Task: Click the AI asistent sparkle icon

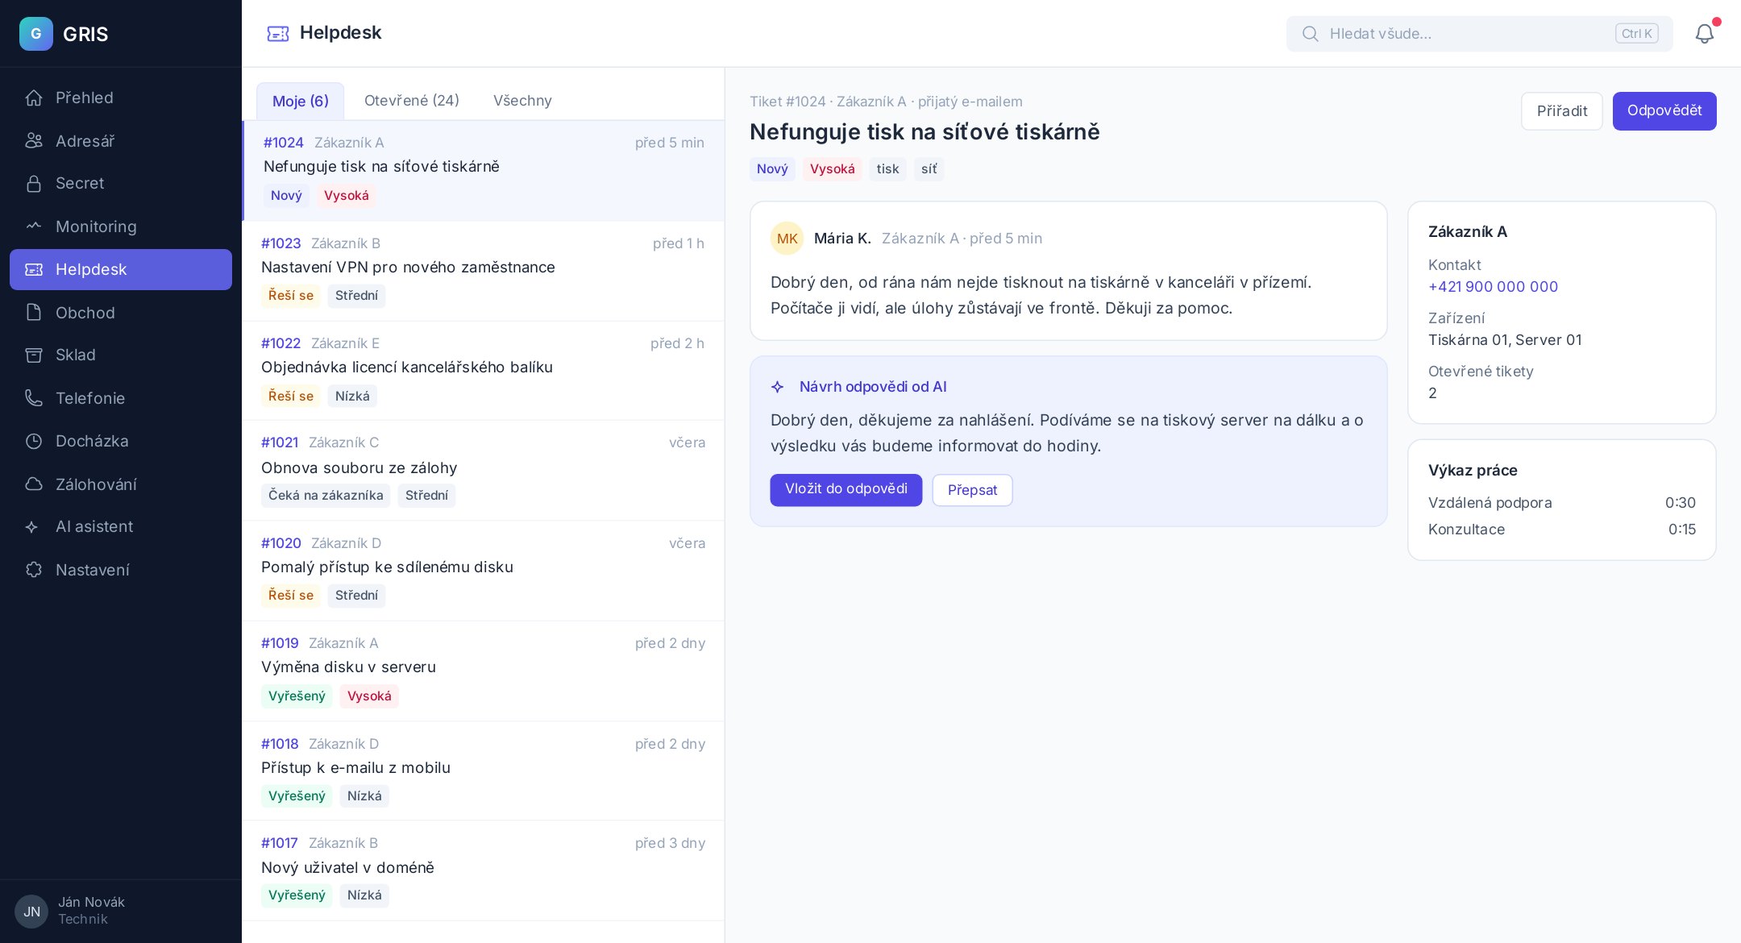Action: click(32, 526)
